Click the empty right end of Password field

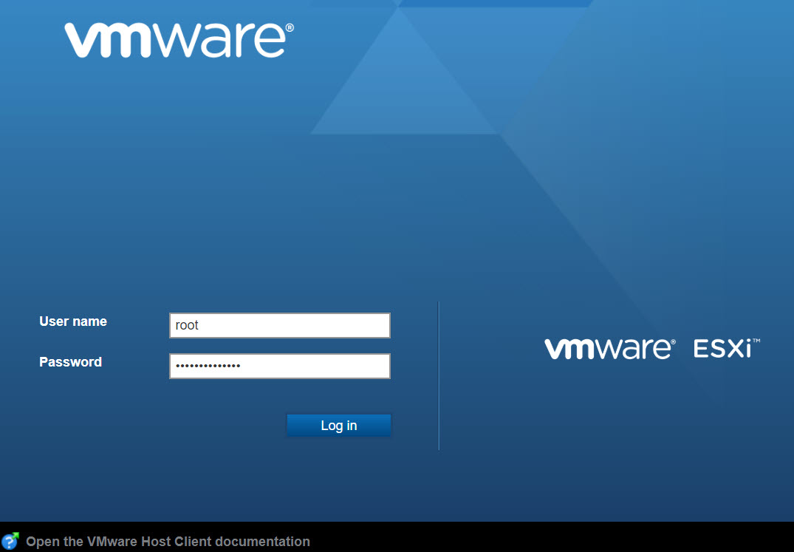tap(369, 366)
